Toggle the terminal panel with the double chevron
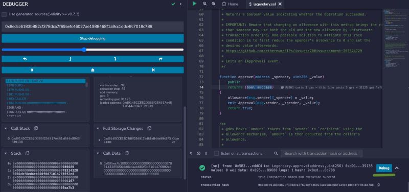409x192 pixels. pos(191,153)
